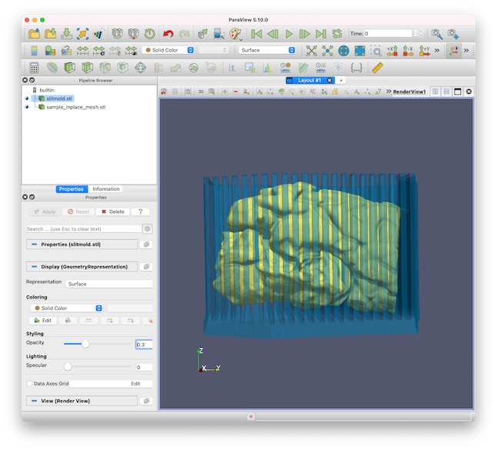Open Coloring Solid Color dropdown in Properties
Viewport: 497px width, 450px height.
coord(66,308)
